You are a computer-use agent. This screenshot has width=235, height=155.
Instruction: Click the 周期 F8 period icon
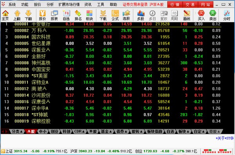point(174,15)
